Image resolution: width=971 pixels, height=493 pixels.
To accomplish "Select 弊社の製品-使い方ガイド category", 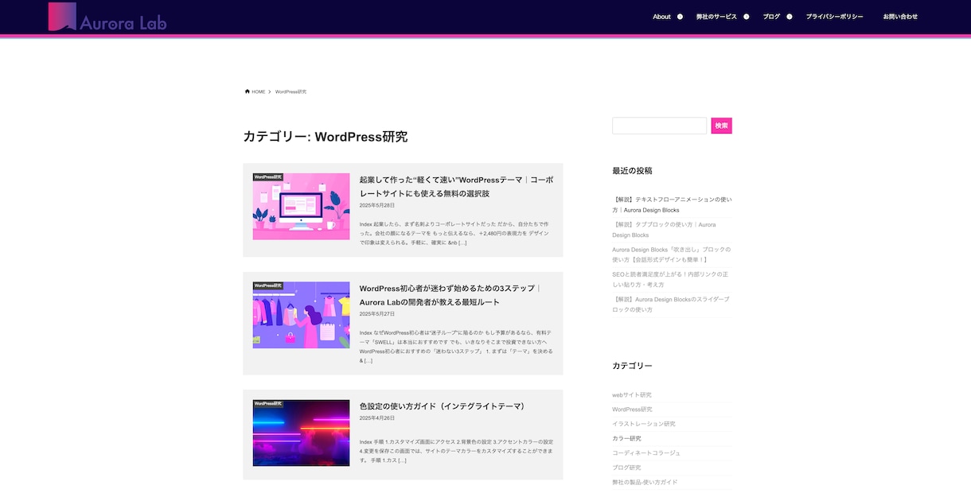I will click(x=645, y=482).
